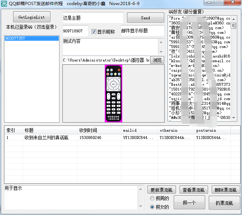Click the 收到时间 column header
The height and width of the screenshot is (215, 242).
coord(99,130)
